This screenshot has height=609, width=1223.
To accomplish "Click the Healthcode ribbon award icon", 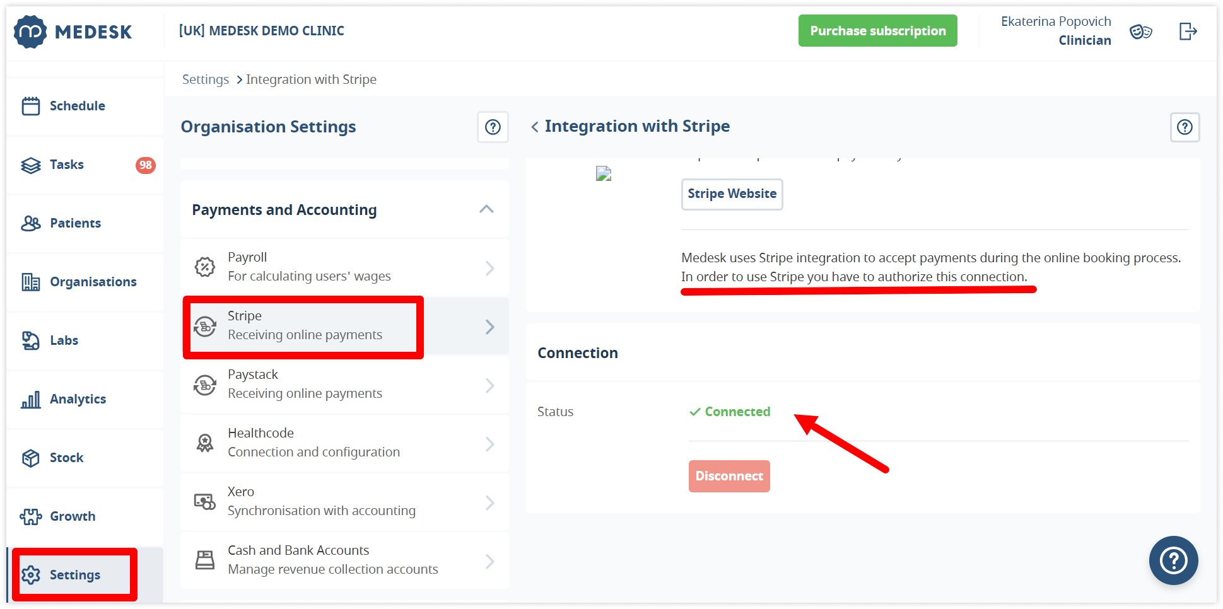I will click(x=204, y=443).
